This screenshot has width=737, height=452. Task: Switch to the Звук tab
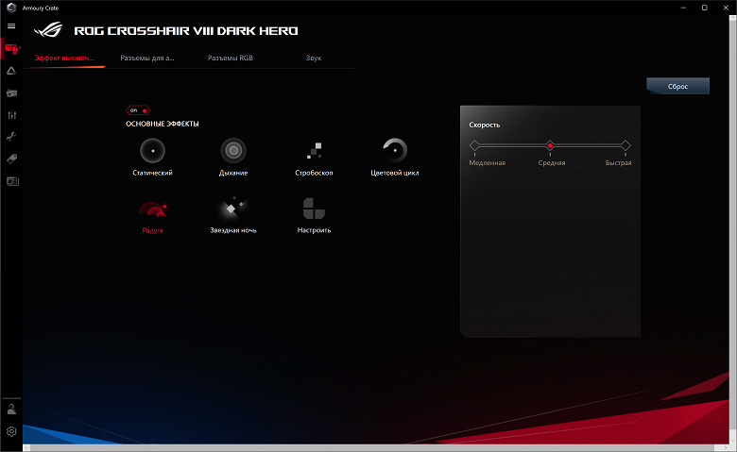314,59
